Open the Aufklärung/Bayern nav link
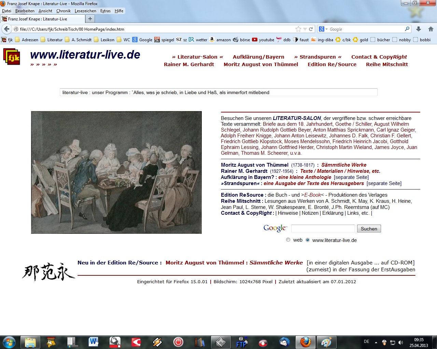 point(258,57)
